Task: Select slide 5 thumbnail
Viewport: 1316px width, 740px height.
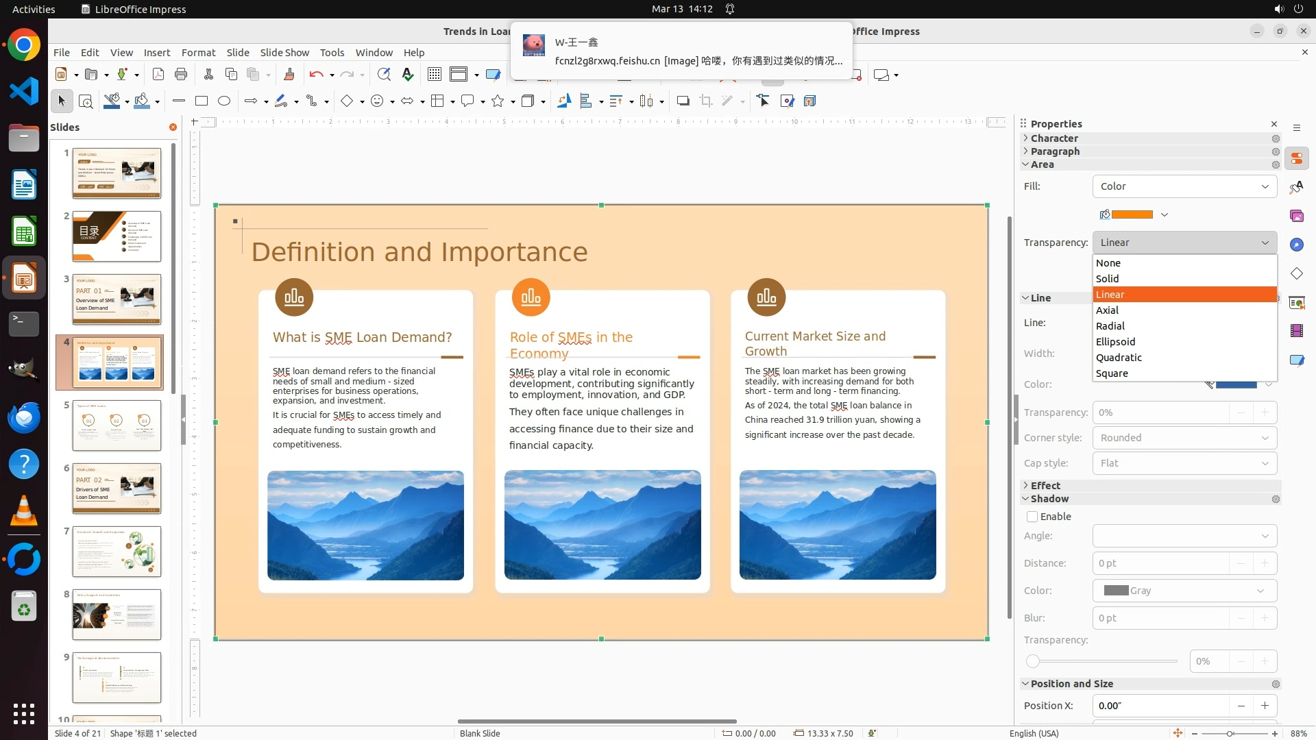Action: click(117, 425)
